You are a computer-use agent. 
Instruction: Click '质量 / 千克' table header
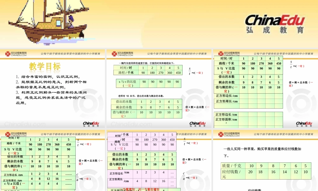[x=232, y=166]
